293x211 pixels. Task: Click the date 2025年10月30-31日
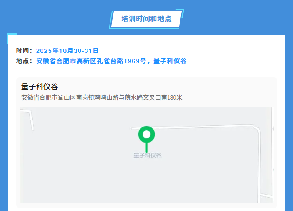(67, 51)
